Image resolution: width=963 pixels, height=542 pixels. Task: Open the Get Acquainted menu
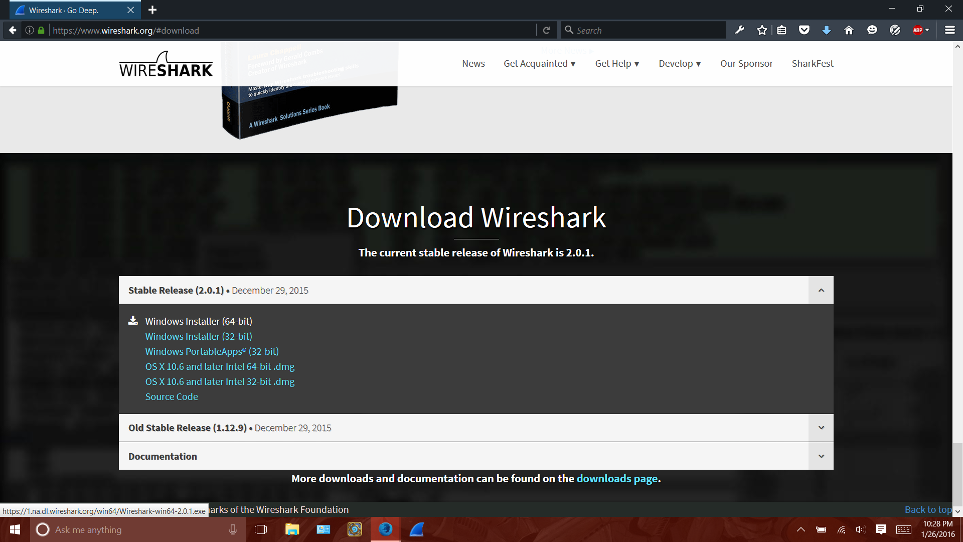click(x=539, y=63)
